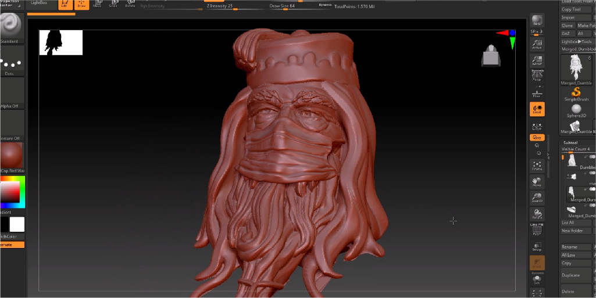Click the silhouette thumbnail view in the viewport
Image resolution: width=596 pixels, height=298 pixels.
[61, 42]
